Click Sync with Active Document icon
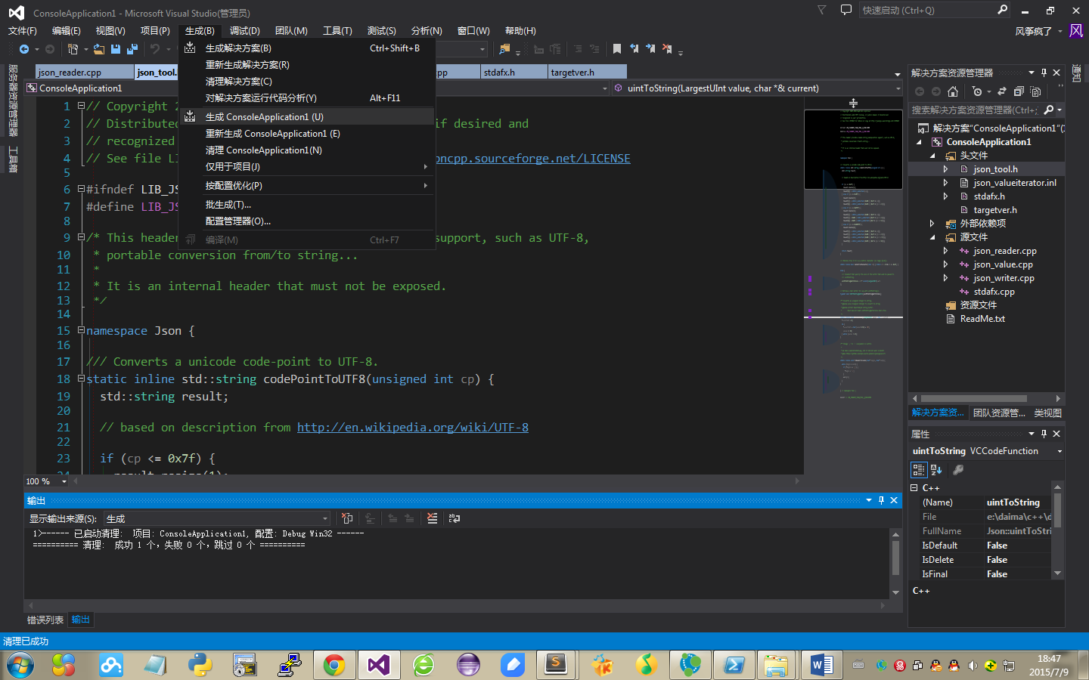The height and width of the screenshot is (680, 1089). (1002, 91)
